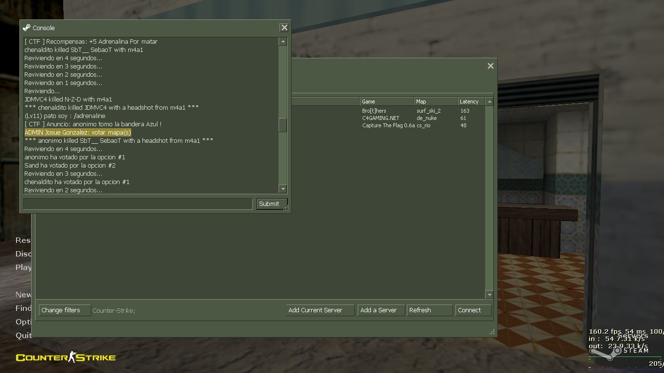Refresh the server list
The image size is (664, 373).
click(429, 310)
